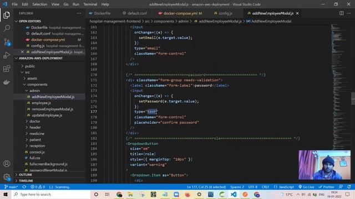Open the Explorer view in activity bar
Screen dimensions: 355x199
[7, 15]
